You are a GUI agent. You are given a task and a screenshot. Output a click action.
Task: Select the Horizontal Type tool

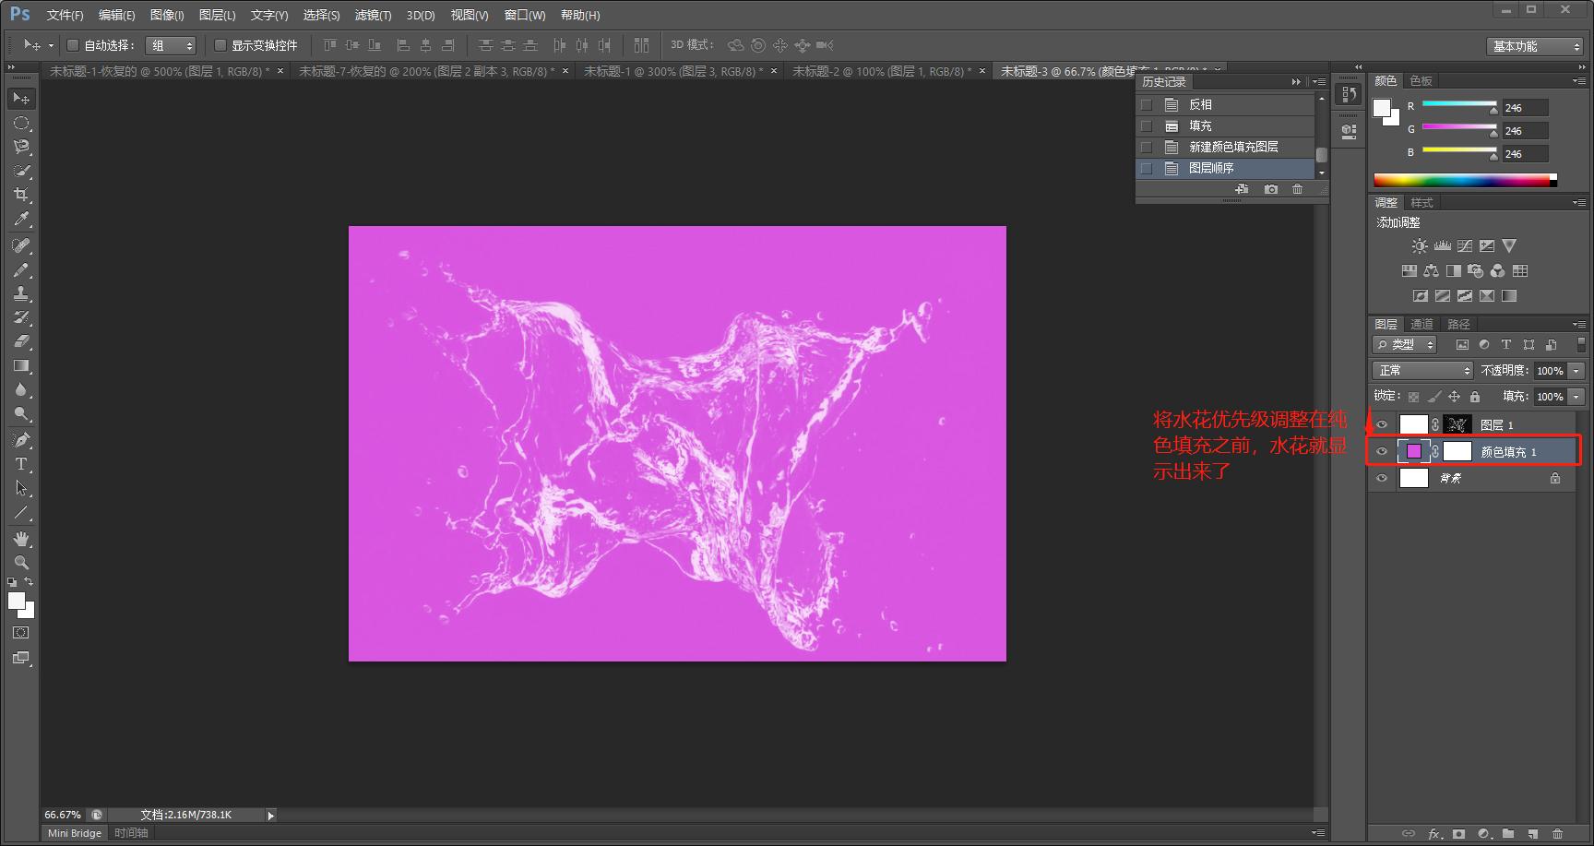[21, 464]
